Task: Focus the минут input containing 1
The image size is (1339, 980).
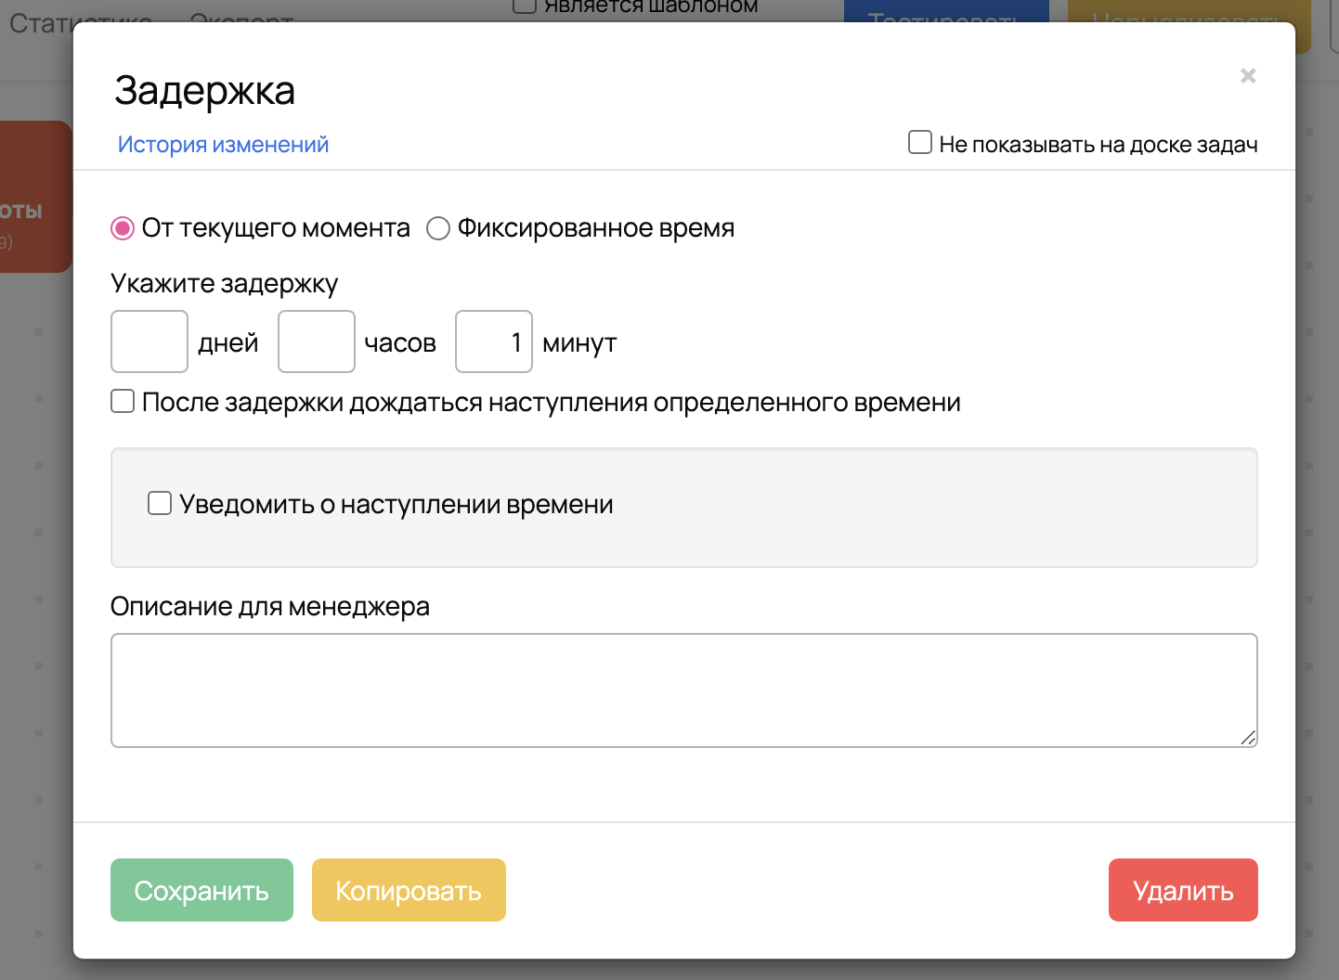Action: coord(493,342)
